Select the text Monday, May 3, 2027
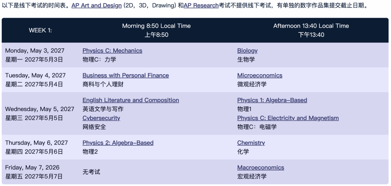The width and height of the screenshot is (391, 186). [x=35, y=51]
